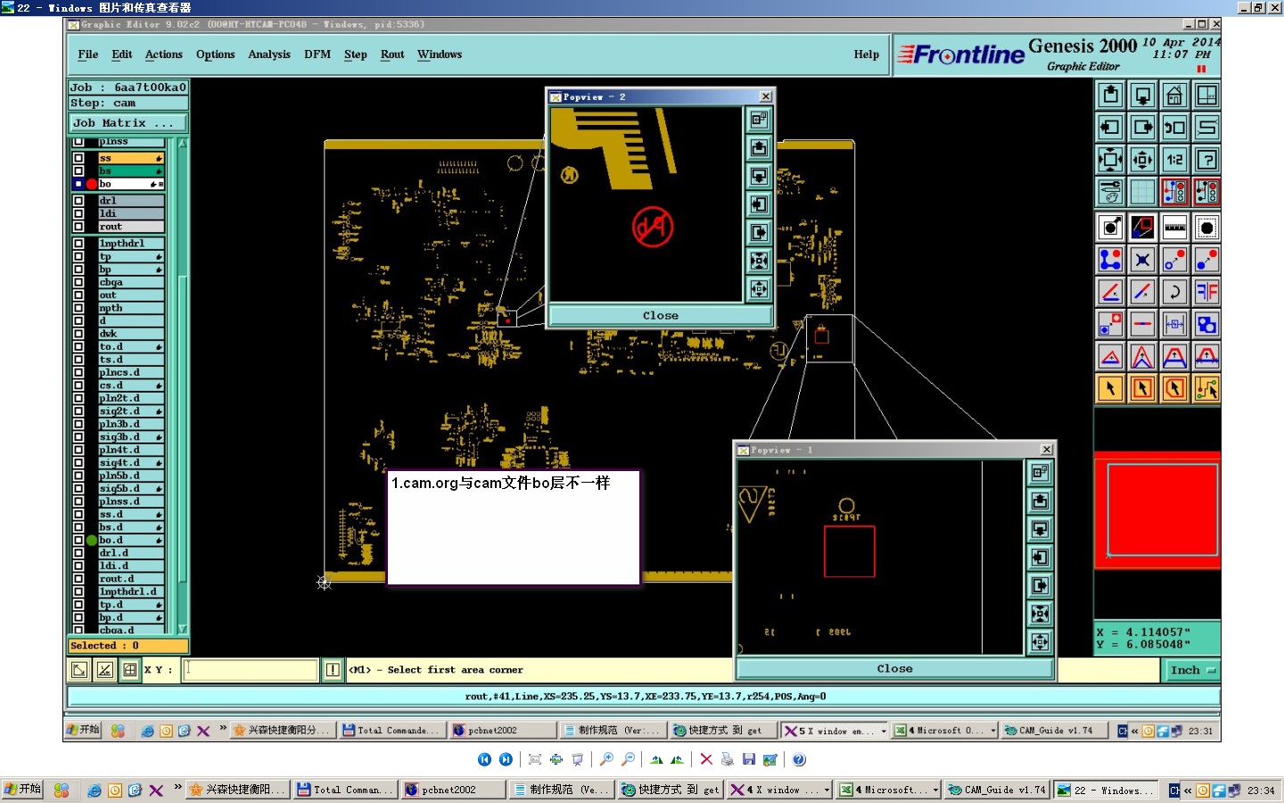Toggle checkbox for the rout layer
The width and height of the screenshot is (1284, 803).
tap(78, 227)
